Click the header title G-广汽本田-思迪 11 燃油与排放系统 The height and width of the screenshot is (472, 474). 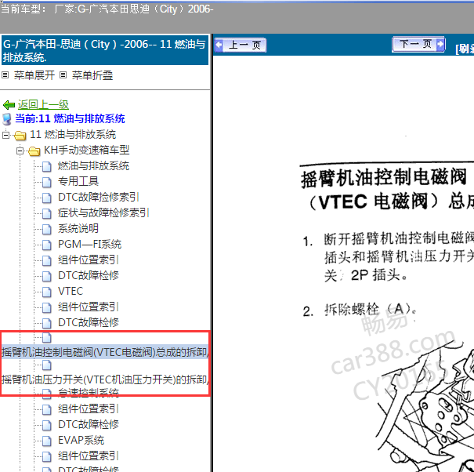pos(105,50)
